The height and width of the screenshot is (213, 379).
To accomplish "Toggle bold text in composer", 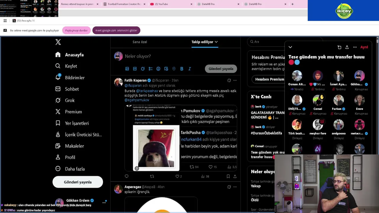I will [182, 69].
